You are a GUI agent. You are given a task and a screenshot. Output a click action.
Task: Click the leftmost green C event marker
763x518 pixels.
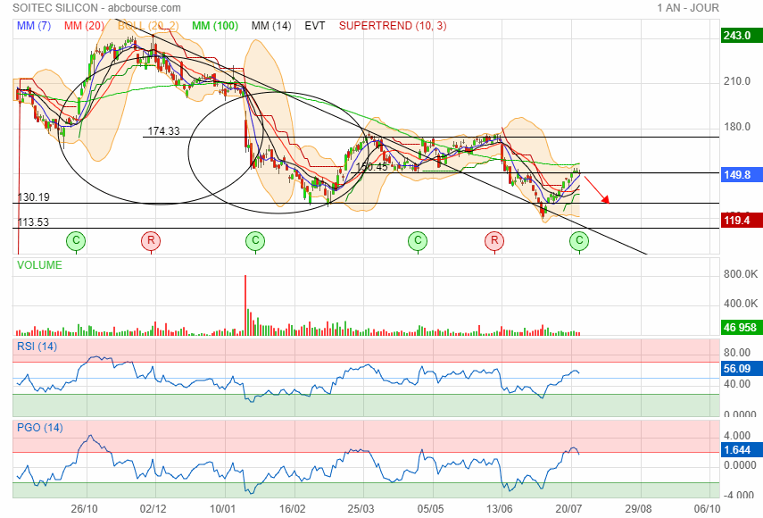point(77,240)
